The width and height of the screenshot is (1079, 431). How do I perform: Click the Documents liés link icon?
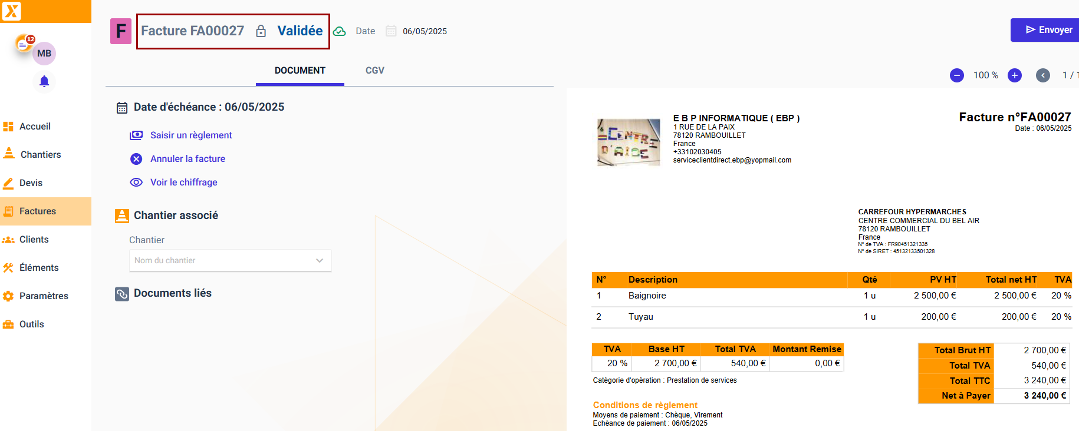[122, 294]
